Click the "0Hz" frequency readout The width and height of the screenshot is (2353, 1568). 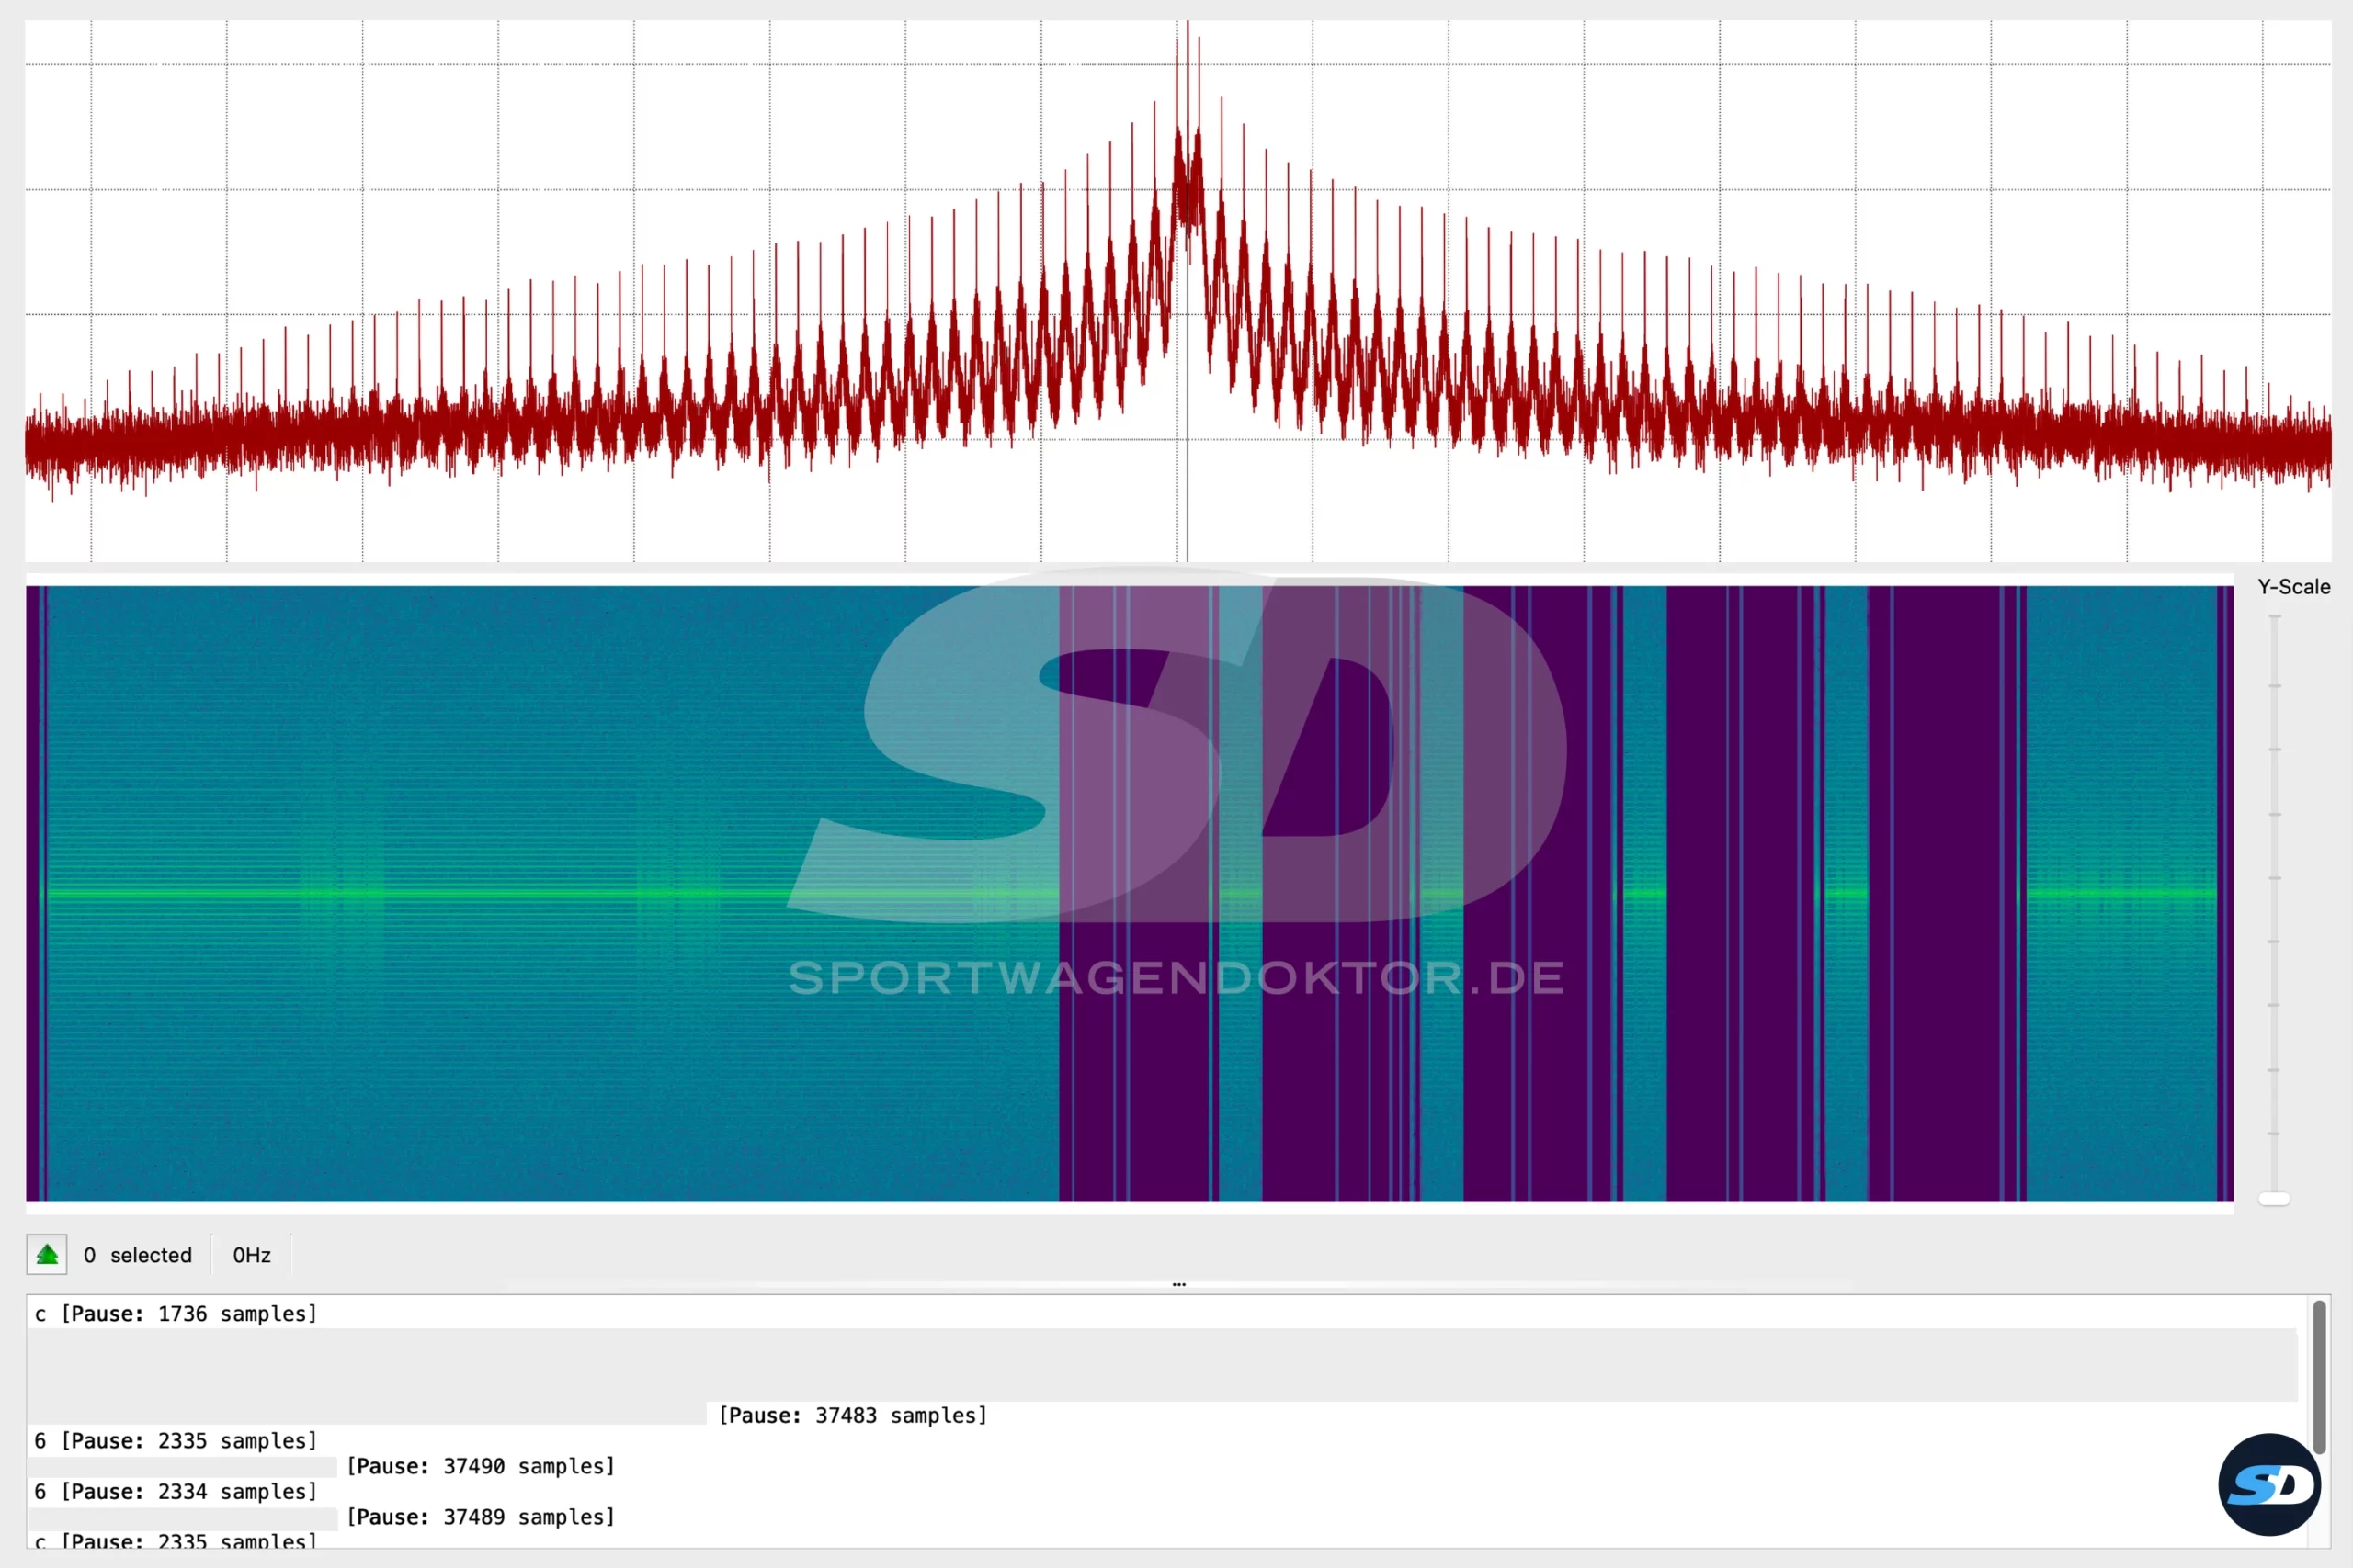(x=252, y=1255)
